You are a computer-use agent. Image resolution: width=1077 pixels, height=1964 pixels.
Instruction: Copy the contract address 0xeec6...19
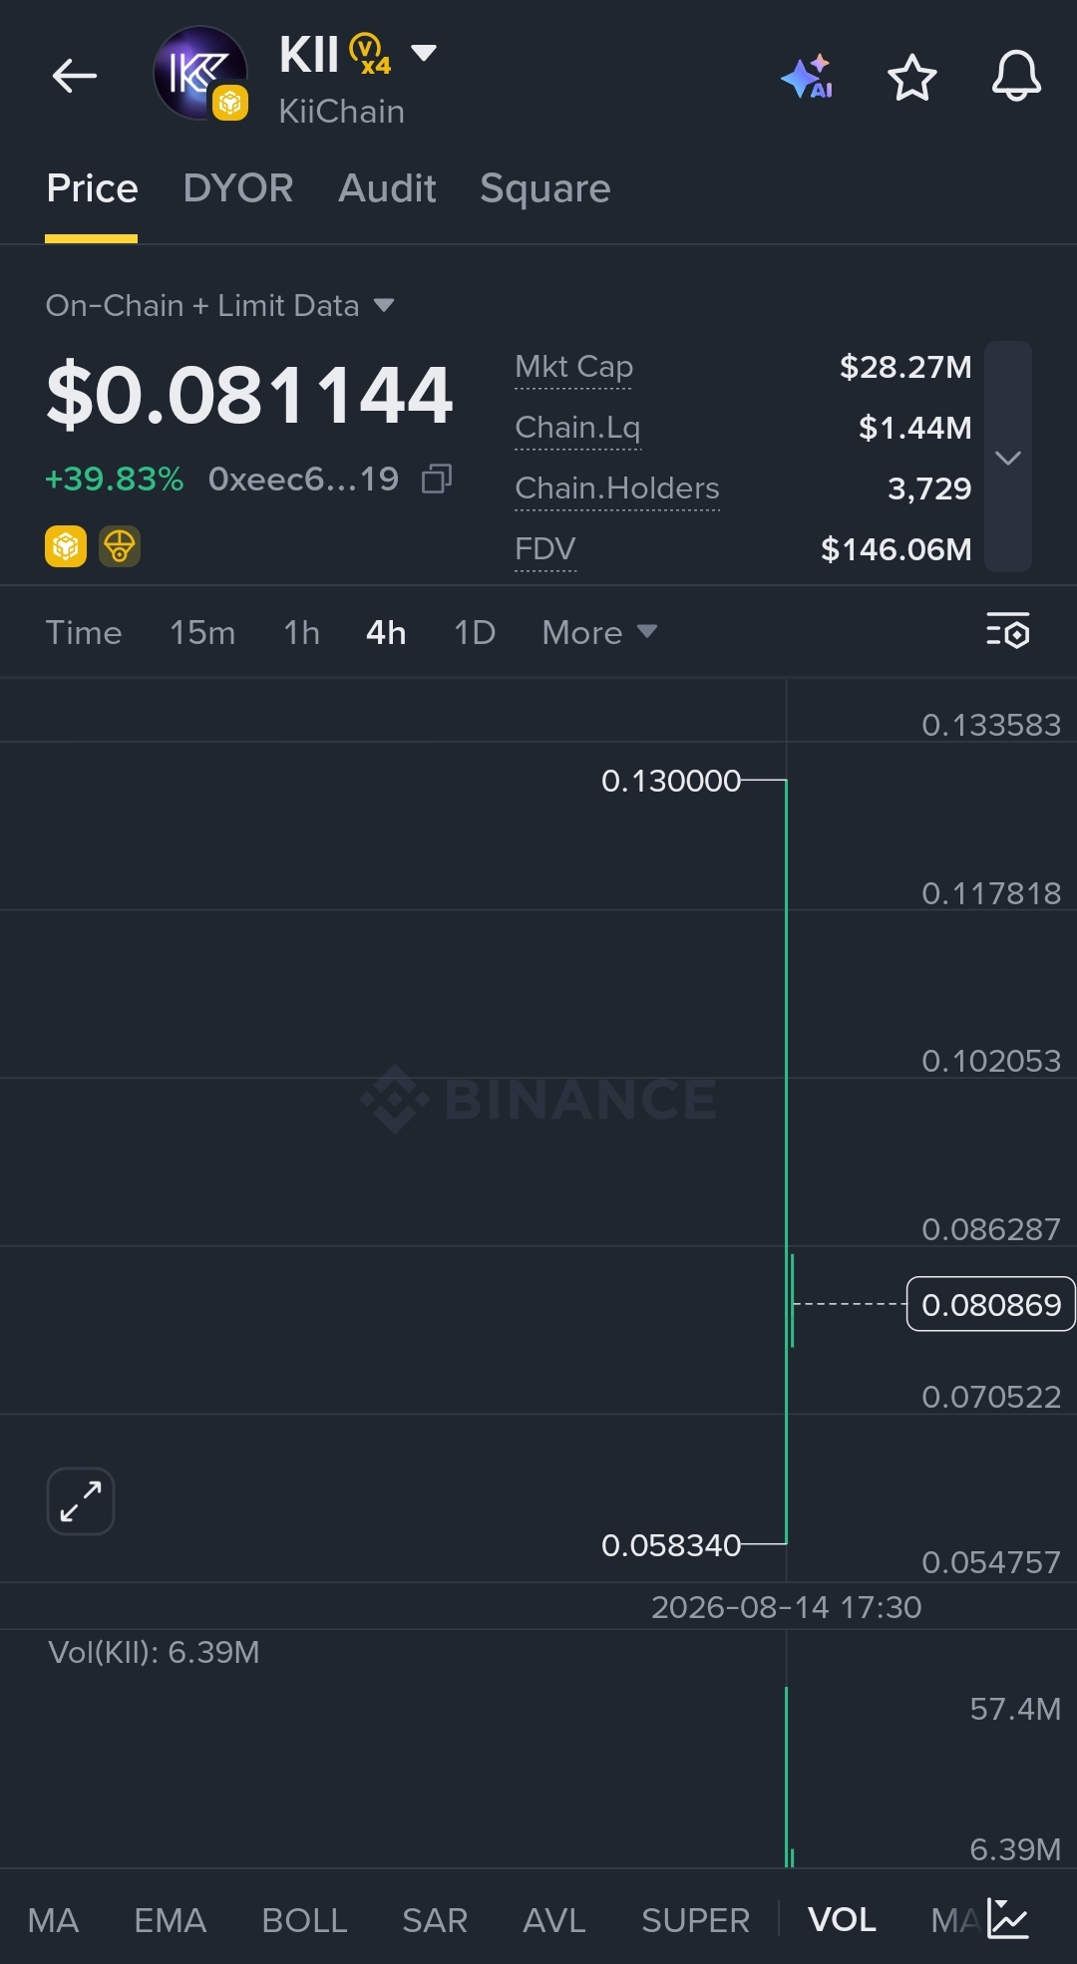click(437, 480)
